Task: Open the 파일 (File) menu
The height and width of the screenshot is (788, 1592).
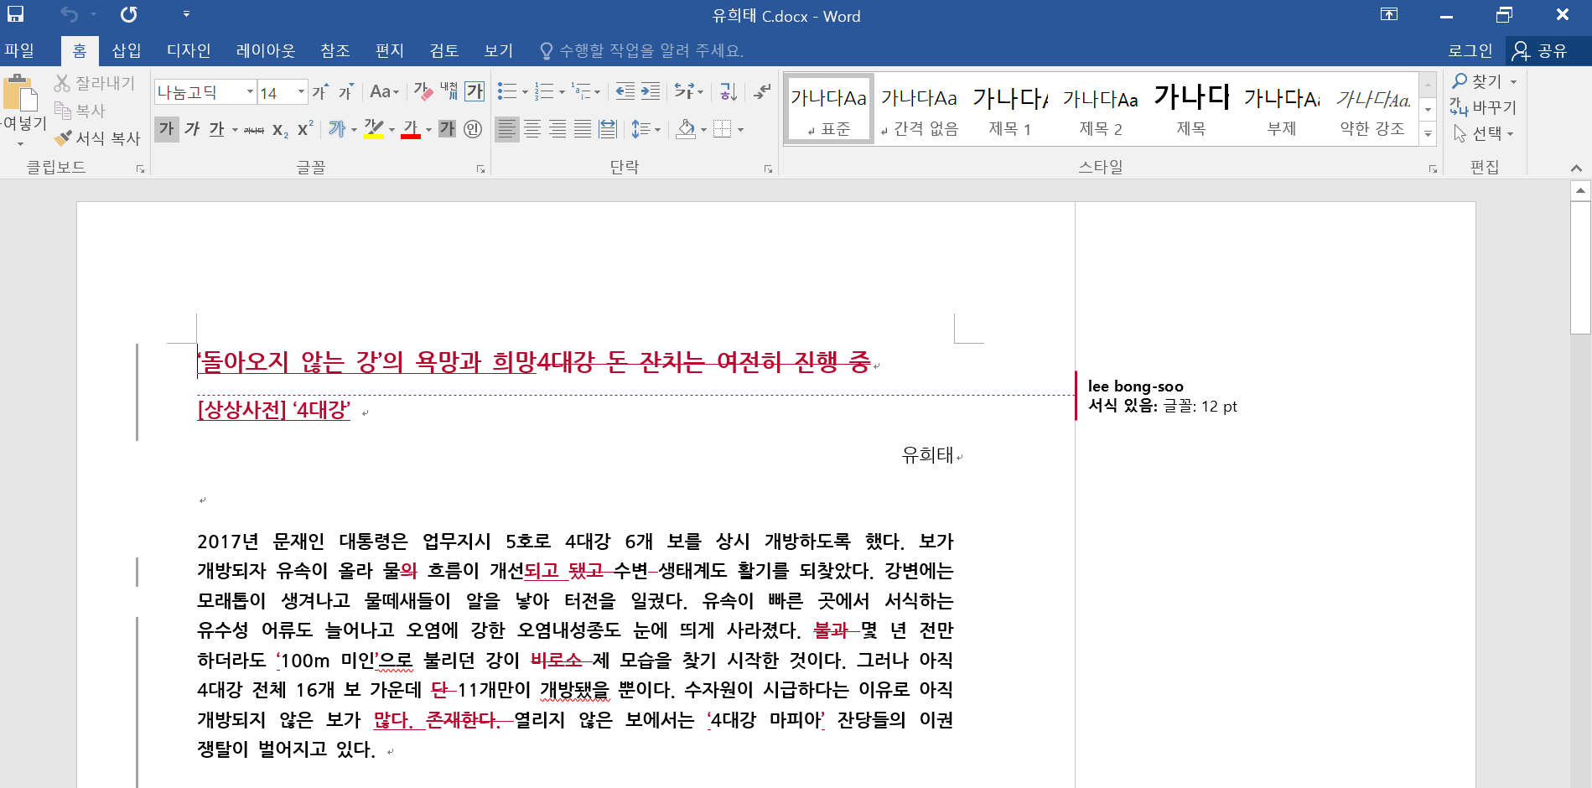Action: pos(19,50)
